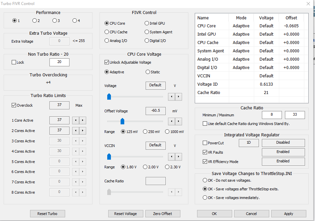Click left arrow of Voltage slider

tap(172, 97)
